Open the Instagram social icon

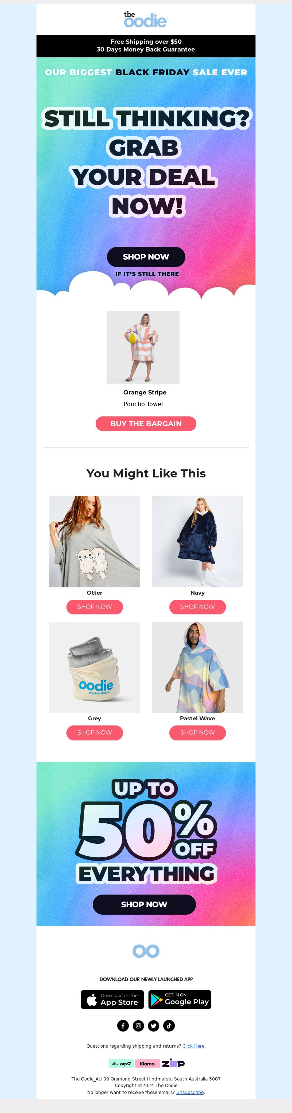(x=138, y=1025)
